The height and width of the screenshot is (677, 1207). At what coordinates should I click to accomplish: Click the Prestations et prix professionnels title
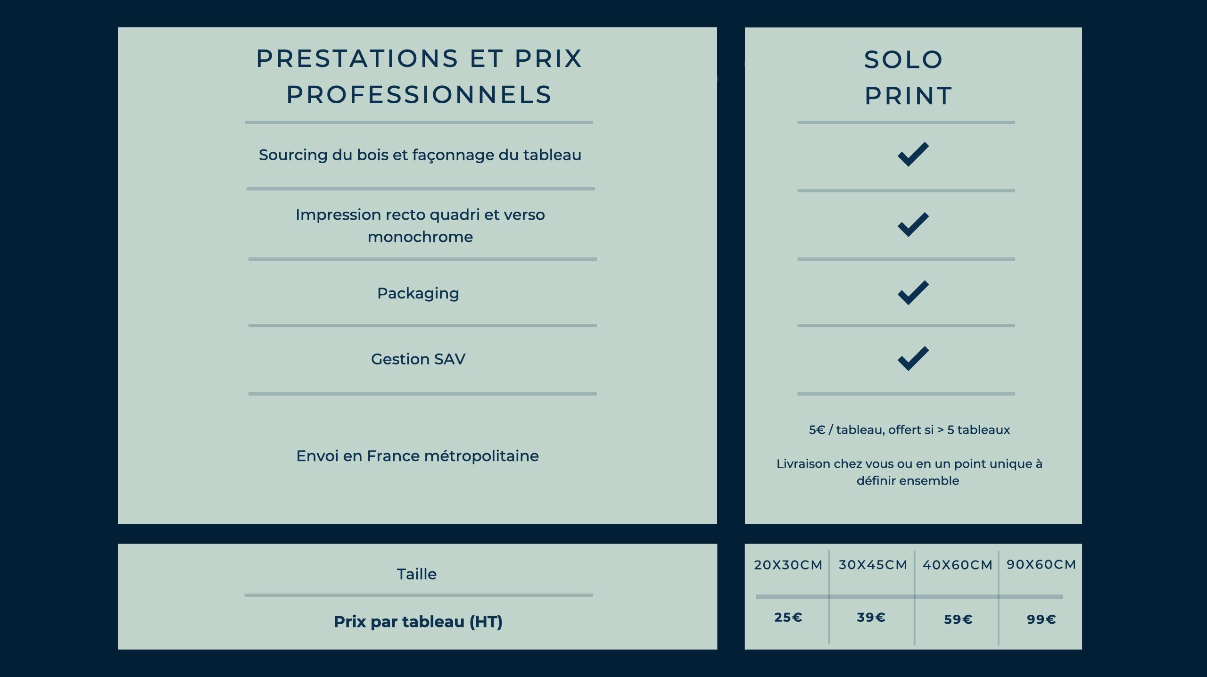pyautogui.click(x=419, y=76)
